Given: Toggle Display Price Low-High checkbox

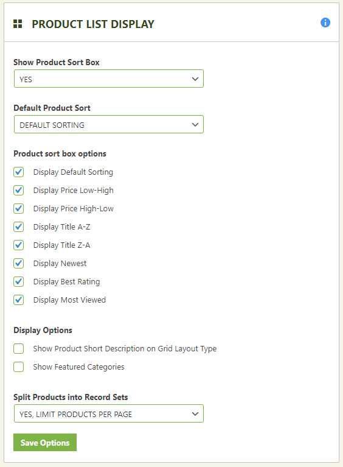Looking at the screenshot, I should (18, 190).
